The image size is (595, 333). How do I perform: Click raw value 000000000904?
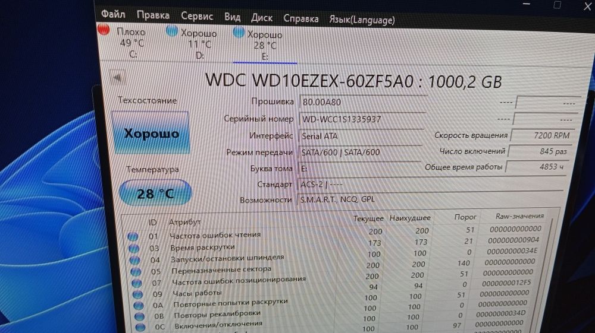click(x=513, y=240)
